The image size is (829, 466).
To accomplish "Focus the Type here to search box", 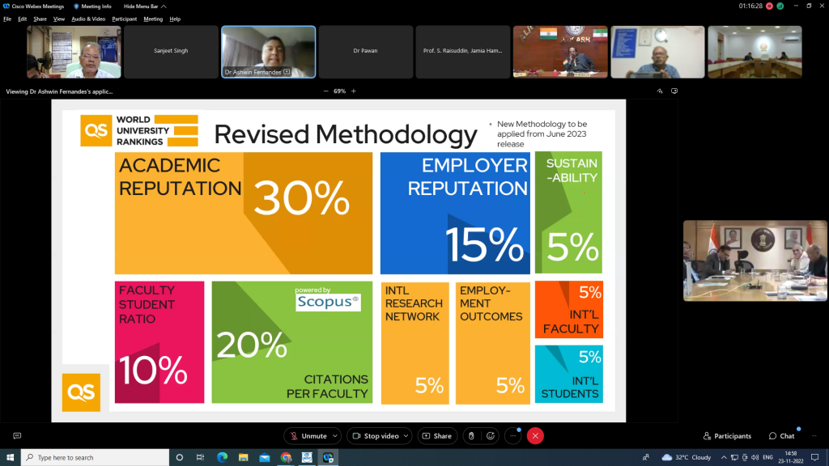I will pyautogui.click(x=96, y=457).
